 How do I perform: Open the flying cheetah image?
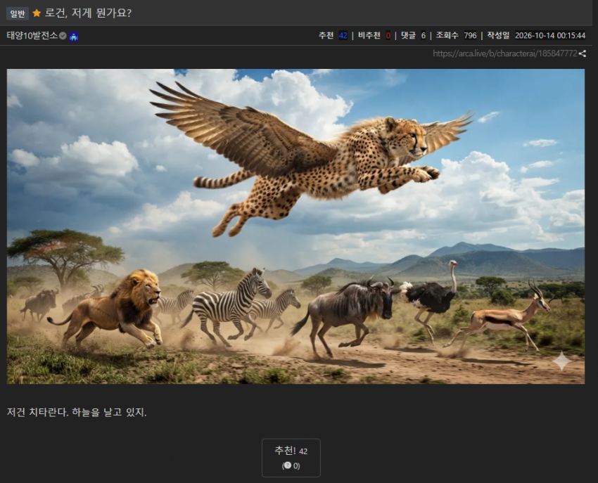(x=295, y=226)
